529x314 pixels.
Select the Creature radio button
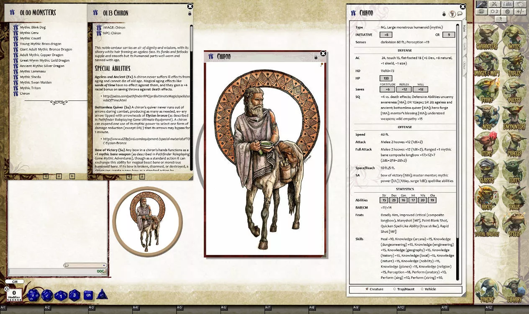[367, 289]
